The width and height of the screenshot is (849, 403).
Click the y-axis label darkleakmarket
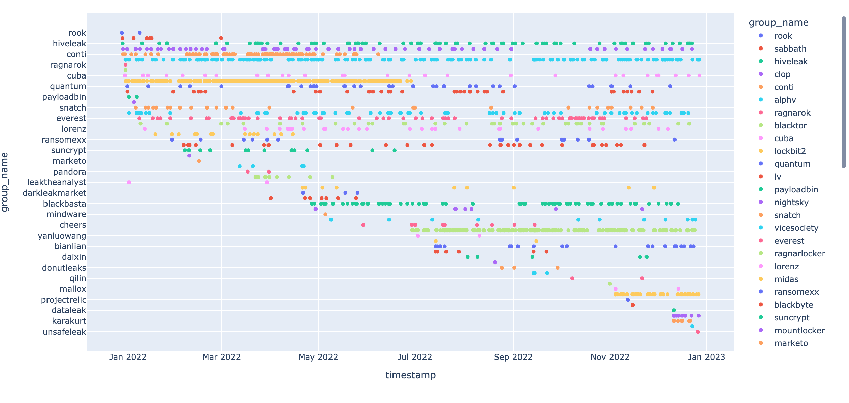54,193
